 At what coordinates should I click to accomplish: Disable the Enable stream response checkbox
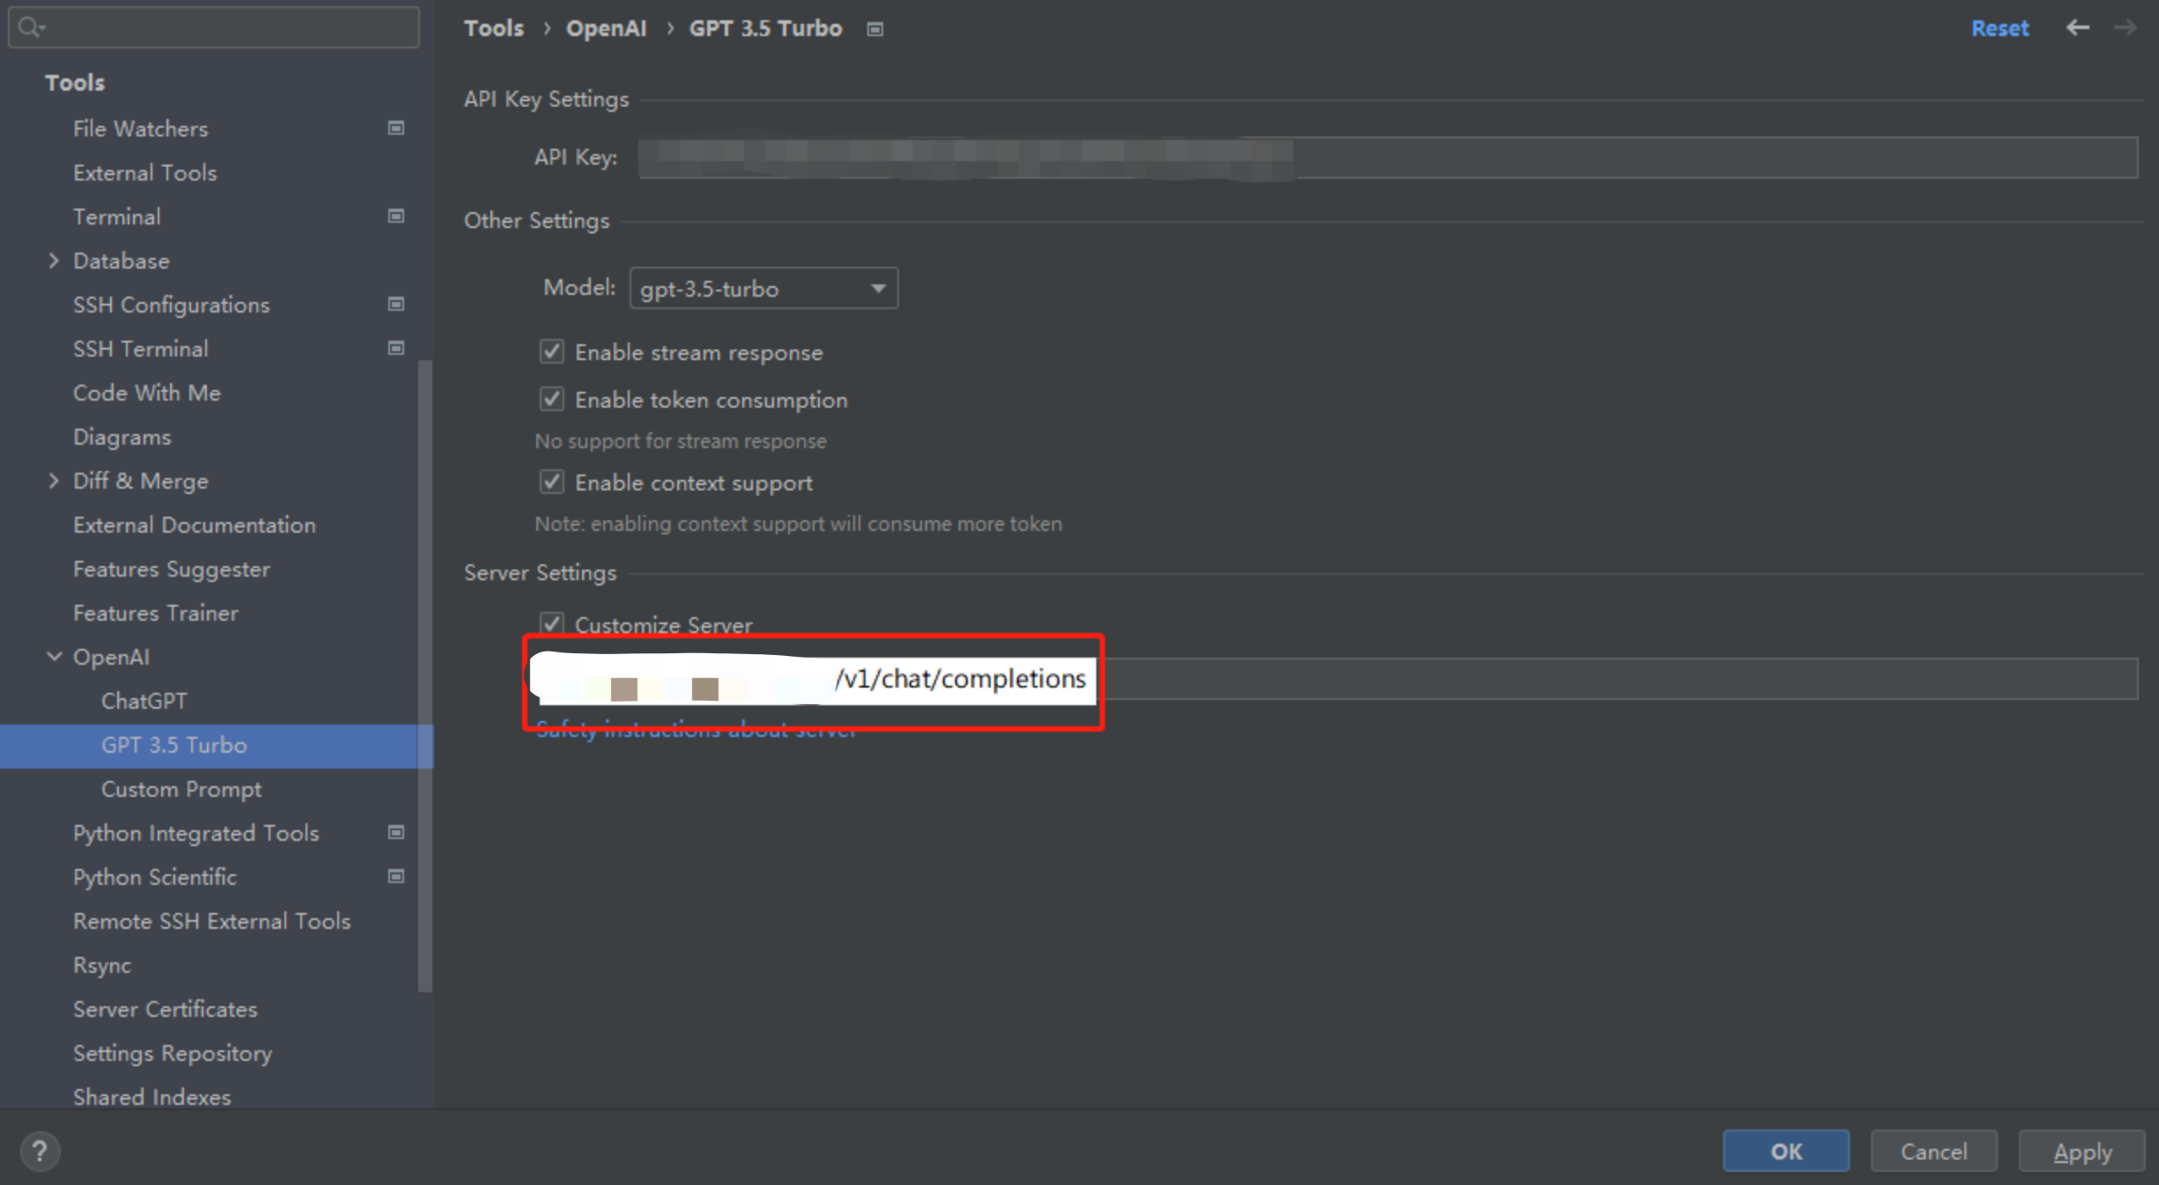552,352
